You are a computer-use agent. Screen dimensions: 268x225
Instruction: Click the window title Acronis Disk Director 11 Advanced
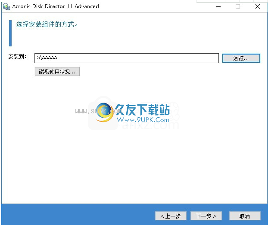[x=56, y=6]
